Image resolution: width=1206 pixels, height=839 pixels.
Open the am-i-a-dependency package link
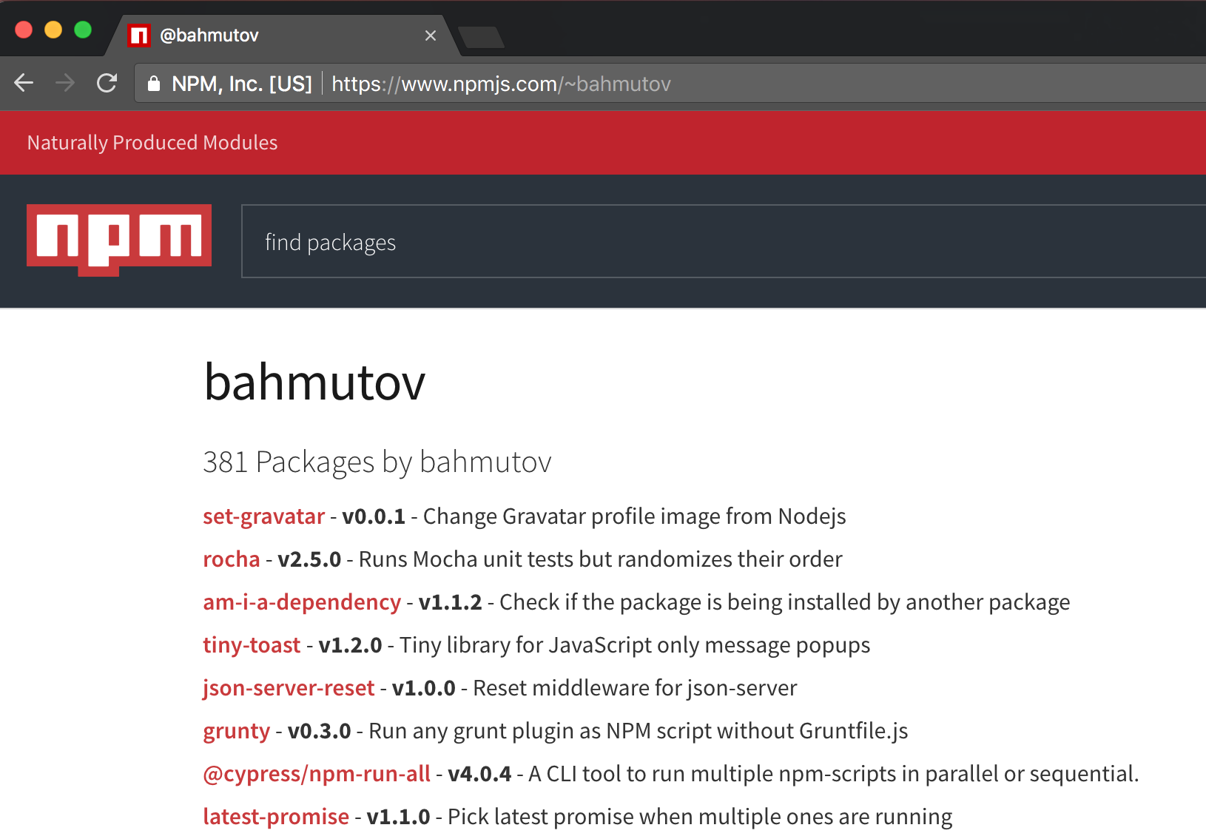click(x=302, y=602)
